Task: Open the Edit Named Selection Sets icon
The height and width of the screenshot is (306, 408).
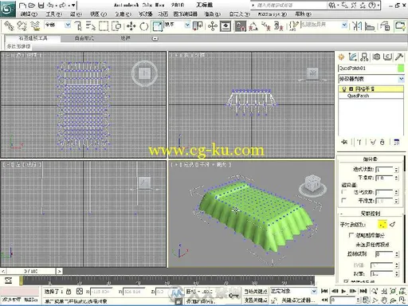Action: [293, 26]
